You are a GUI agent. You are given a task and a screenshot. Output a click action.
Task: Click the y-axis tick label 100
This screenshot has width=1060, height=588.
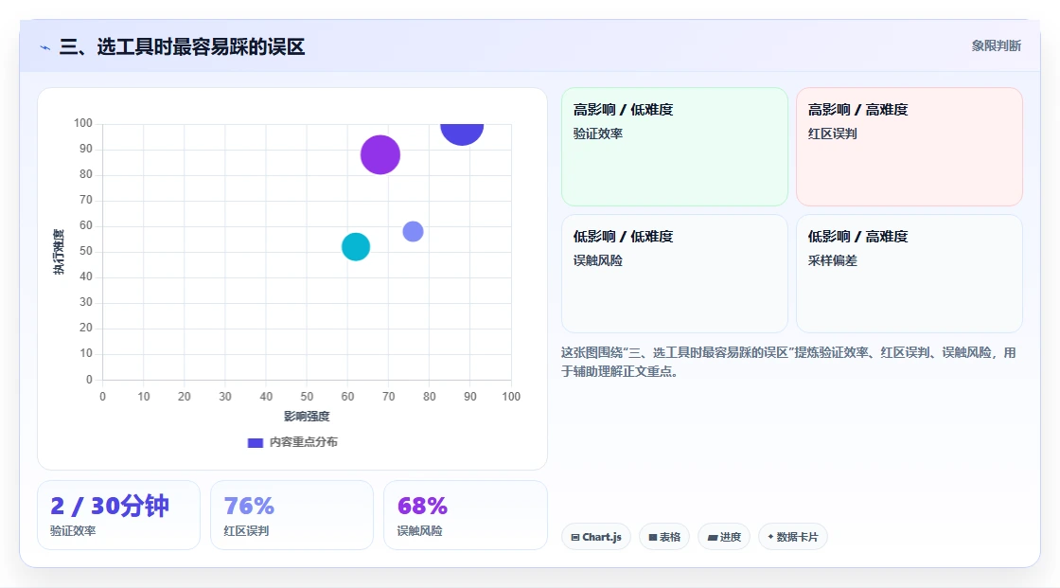[83, 123]
